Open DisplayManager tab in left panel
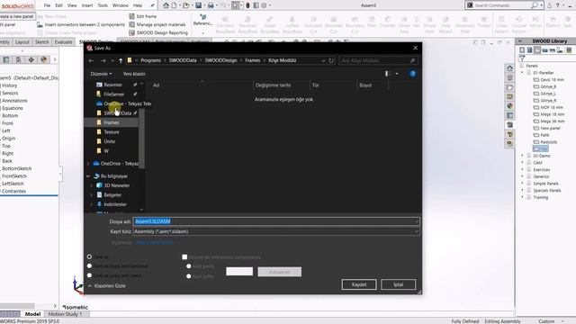The height and width of the screenshot is (324, 576). [44, 59]
